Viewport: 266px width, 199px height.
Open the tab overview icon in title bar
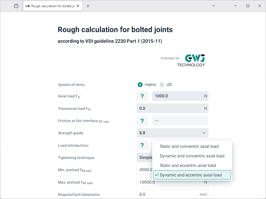16,6
